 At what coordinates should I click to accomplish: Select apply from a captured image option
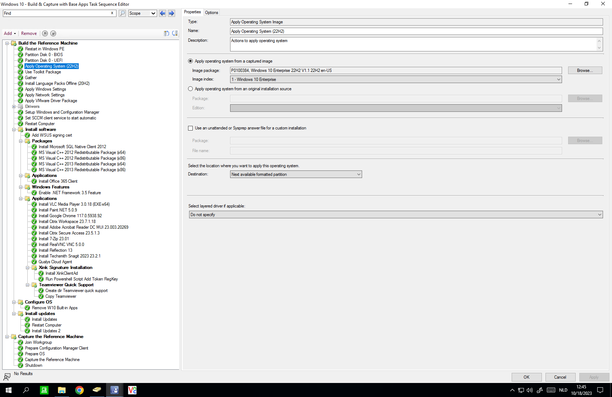click(191, 61)
